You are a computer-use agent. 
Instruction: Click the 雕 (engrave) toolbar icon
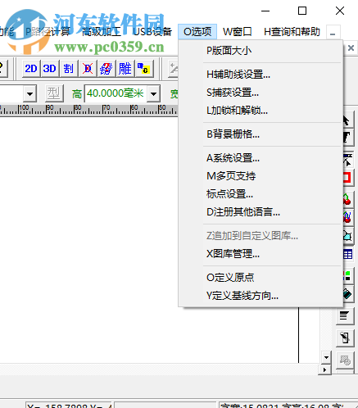125,68
